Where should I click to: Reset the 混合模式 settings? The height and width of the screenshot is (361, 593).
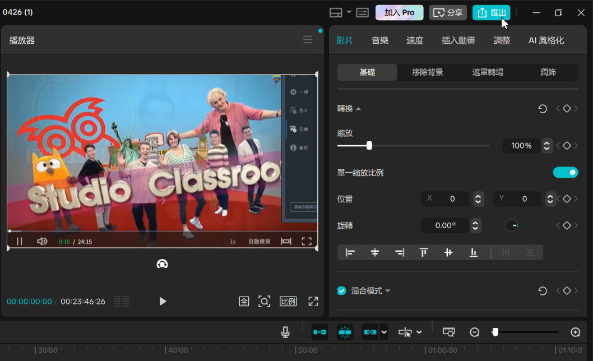(x=543, y=290)
